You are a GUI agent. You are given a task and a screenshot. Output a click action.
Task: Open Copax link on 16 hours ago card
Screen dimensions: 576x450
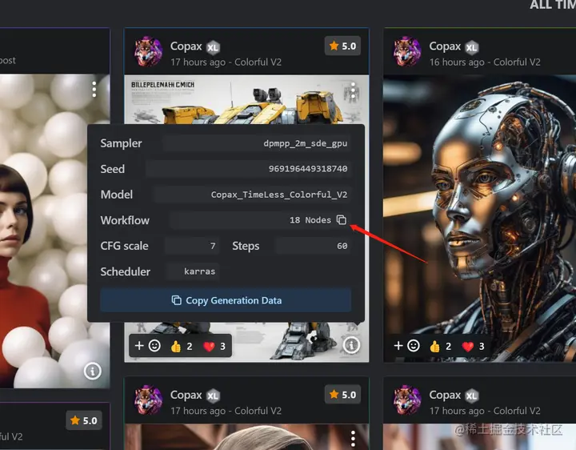click(x=445, y=46)
